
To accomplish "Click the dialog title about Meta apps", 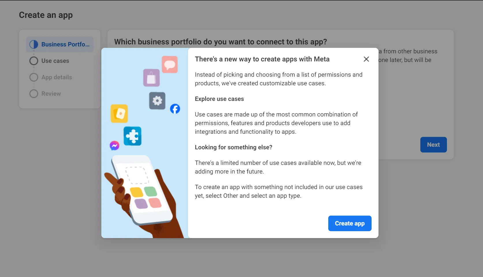I will [262, 59].
